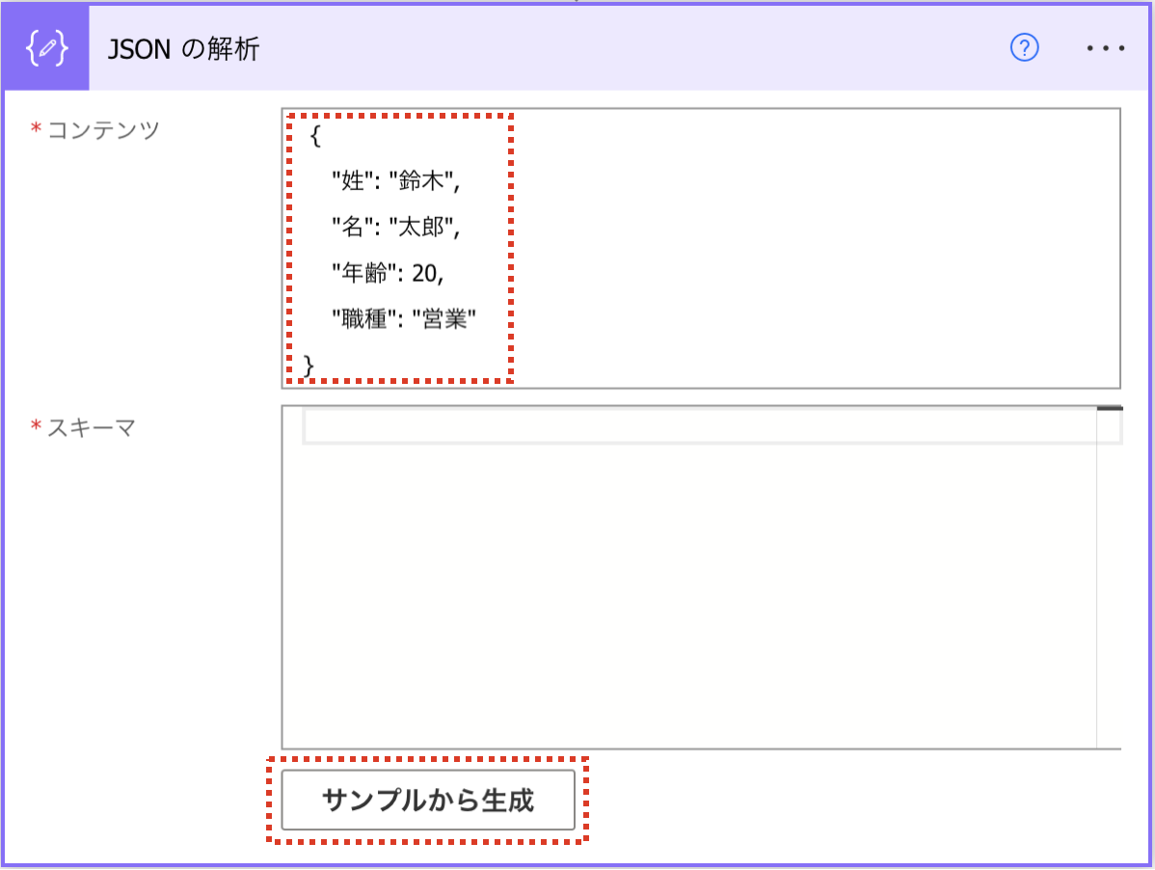Screen dimensions: 1155x870
Task: Click the スキーマ editor scrollbar
Action: coord(1110,578)
